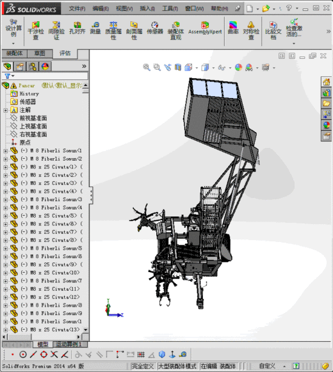
Task: Expand the first M 8 Fiberli Somun component
Action: coord(6,151)
